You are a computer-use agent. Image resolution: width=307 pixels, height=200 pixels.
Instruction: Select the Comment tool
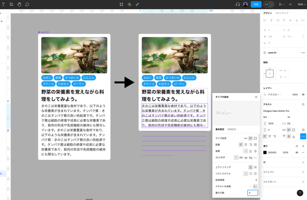27,4
